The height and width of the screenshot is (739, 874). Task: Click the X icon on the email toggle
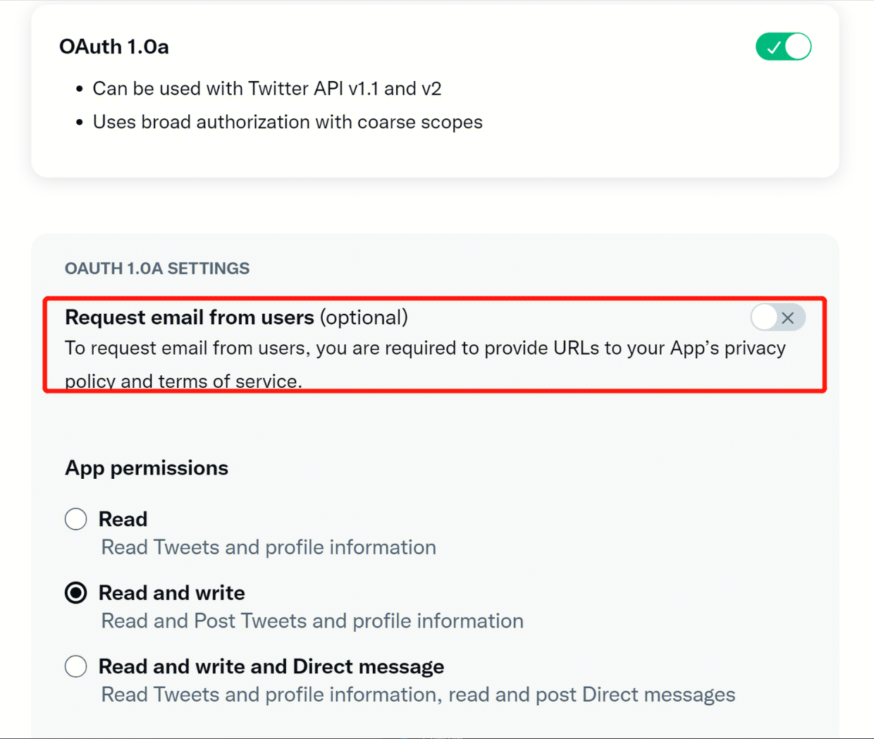point(789,317)
